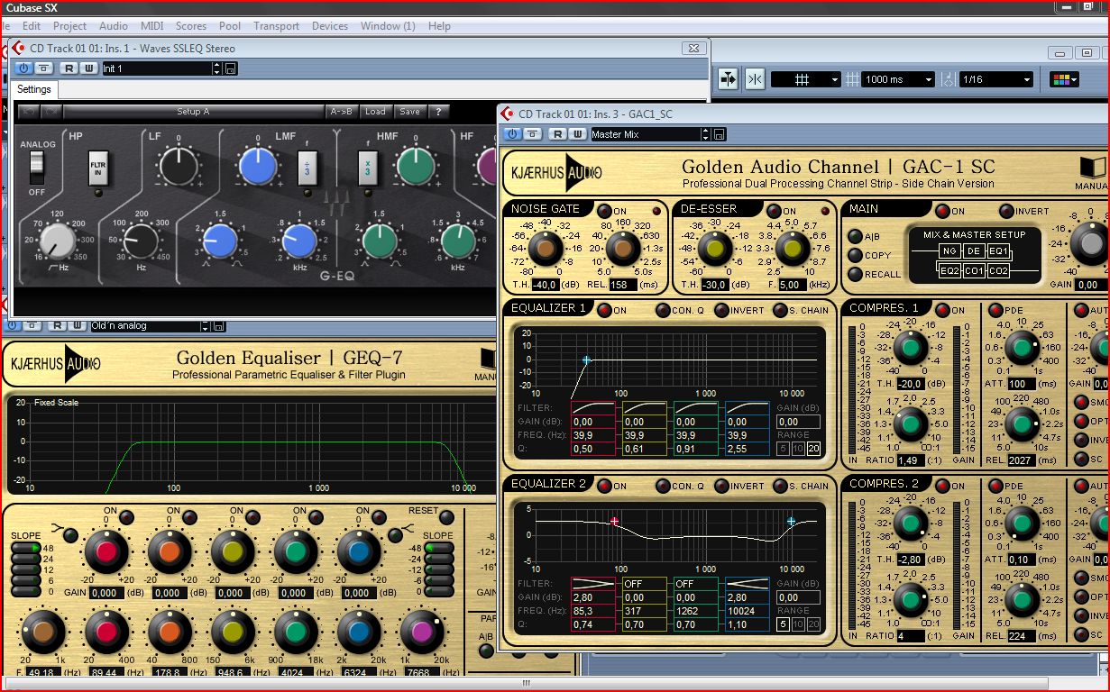
Task: Open the grid type dropdown in Cubase toolbar
Action: (x=805, y=79)
